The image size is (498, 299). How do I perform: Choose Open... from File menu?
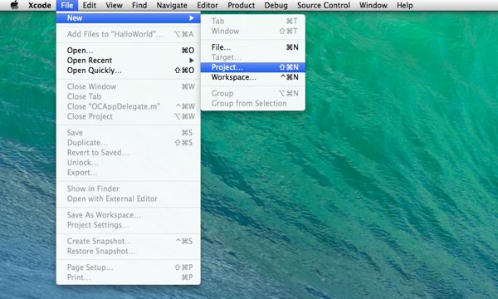129,51
